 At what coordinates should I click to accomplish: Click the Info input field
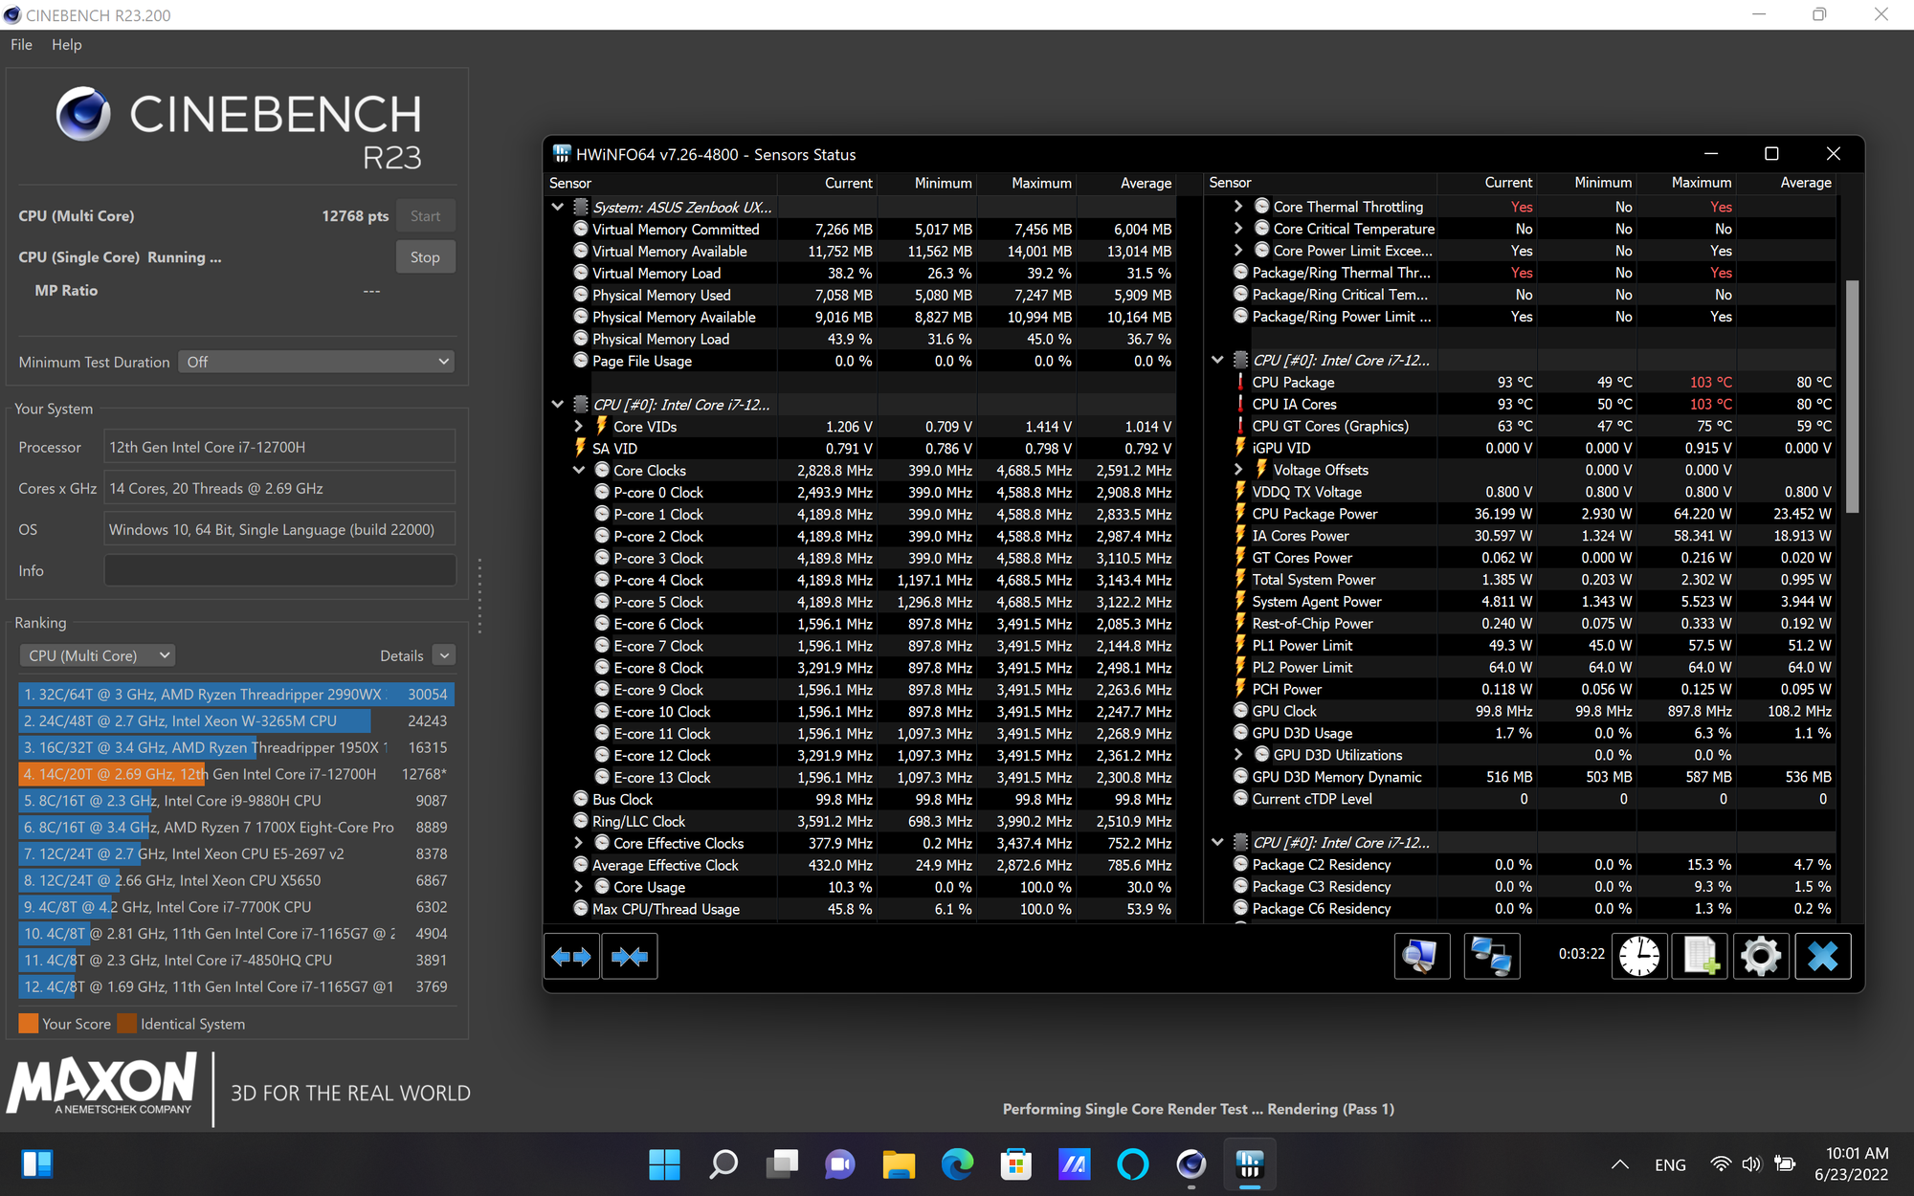click(279, 570)
